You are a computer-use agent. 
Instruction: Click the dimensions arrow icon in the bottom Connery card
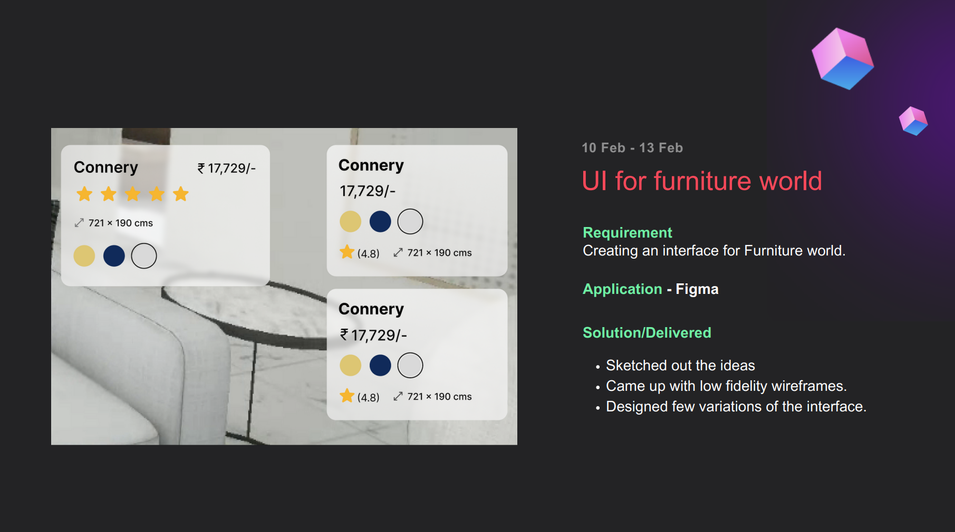point(398,396)
